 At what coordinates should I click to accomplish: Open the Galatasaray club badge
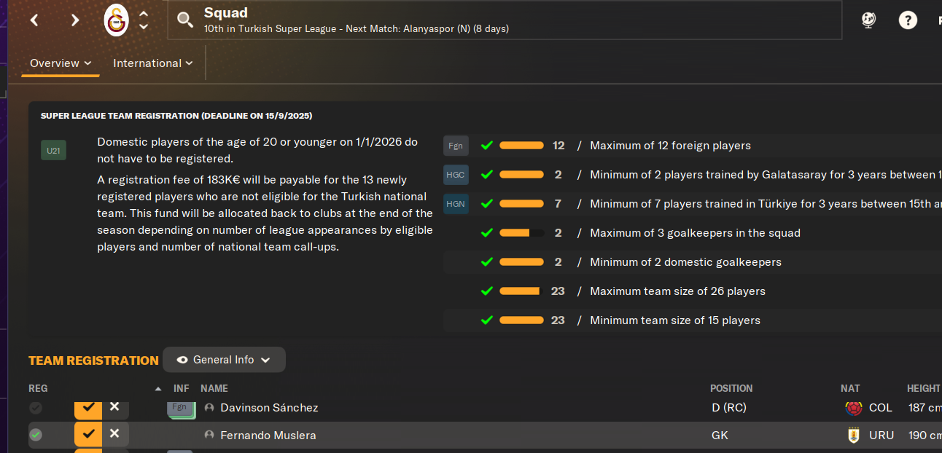click(116, 20)
